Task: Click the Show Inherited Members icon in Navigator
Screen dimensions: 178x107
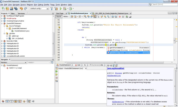Action: (x=3, y=101)
